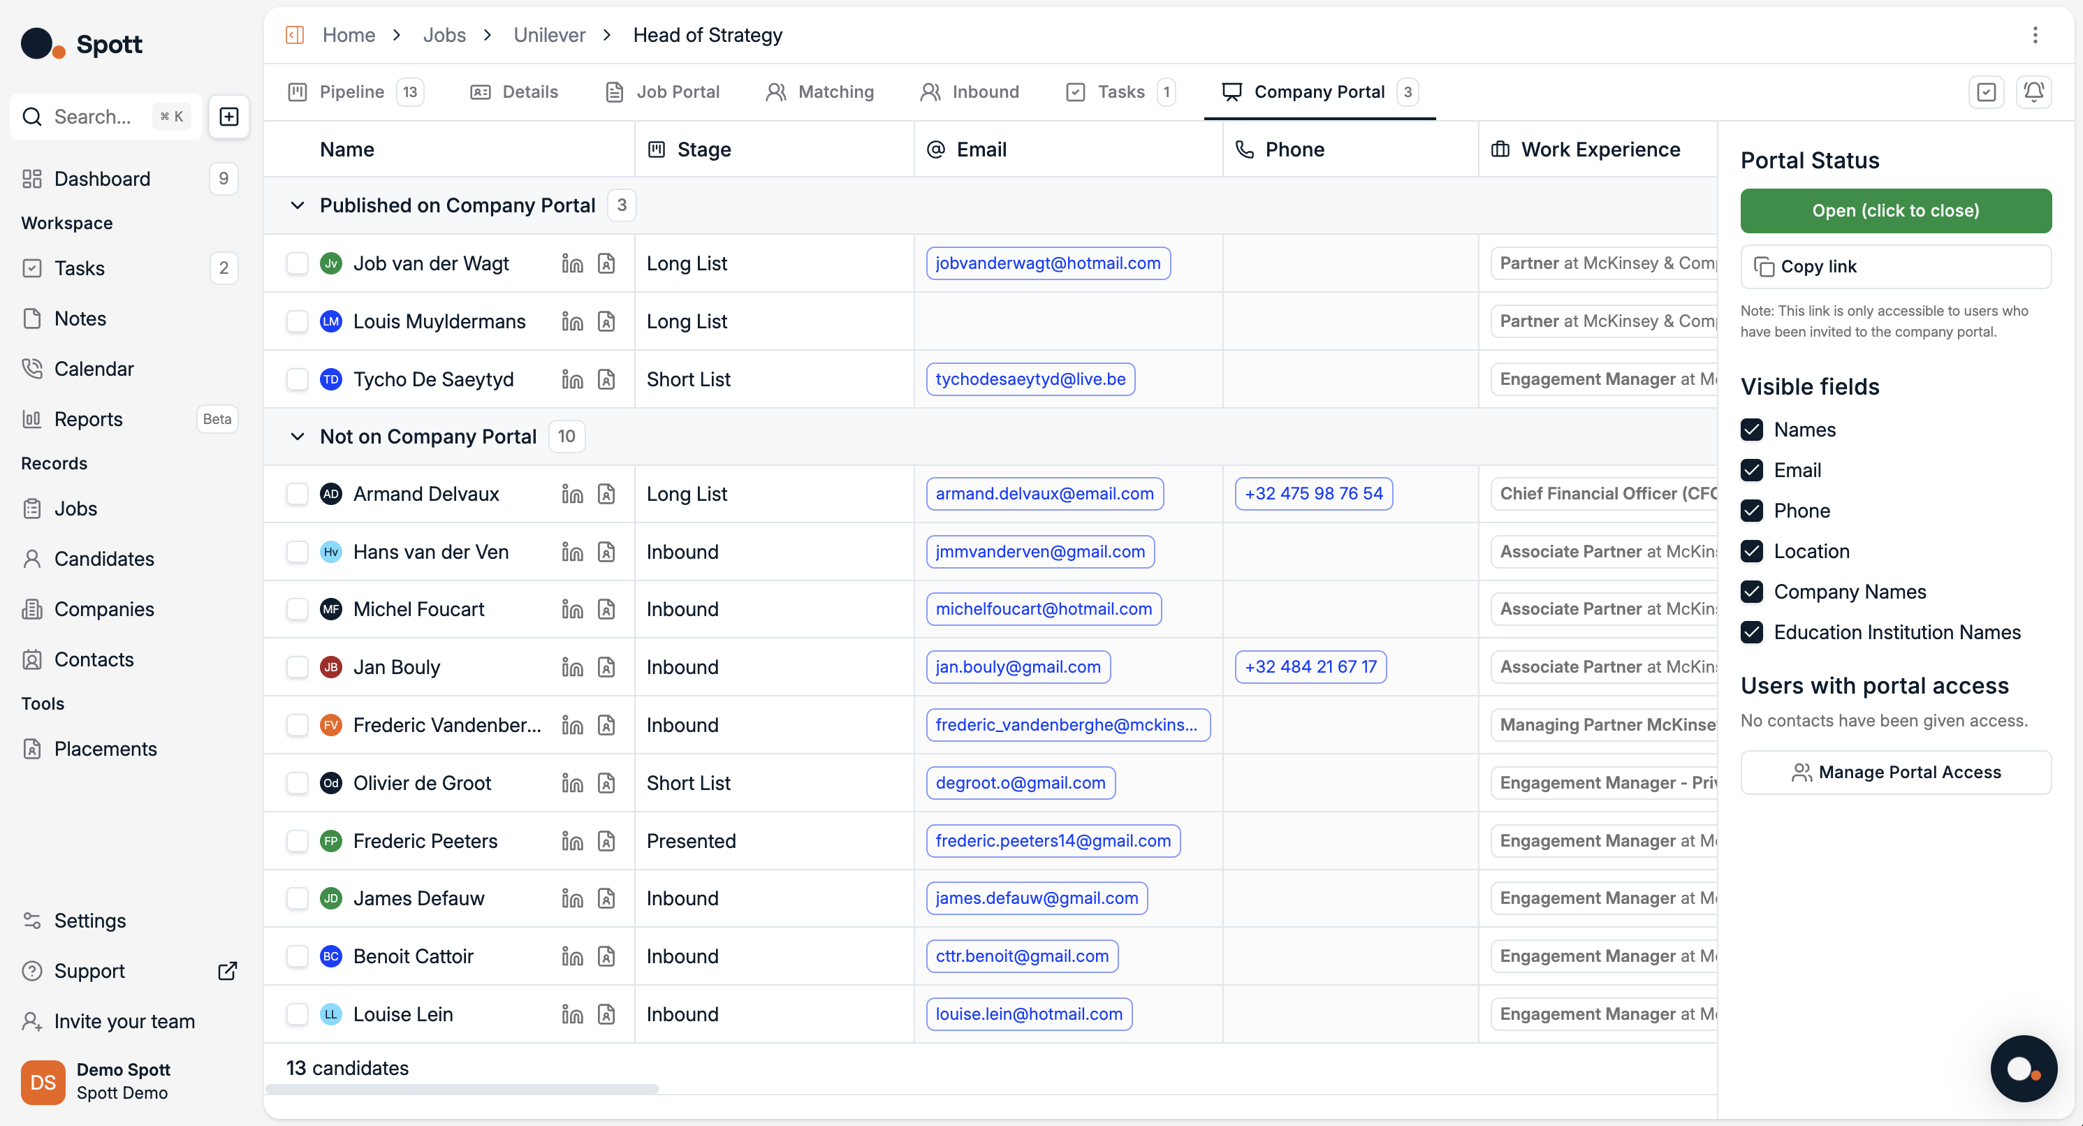The height and width of the screenshot is (1126, 2083).
Task: Select checkbox for Job van der Wagt
Action: click(298, 263)
